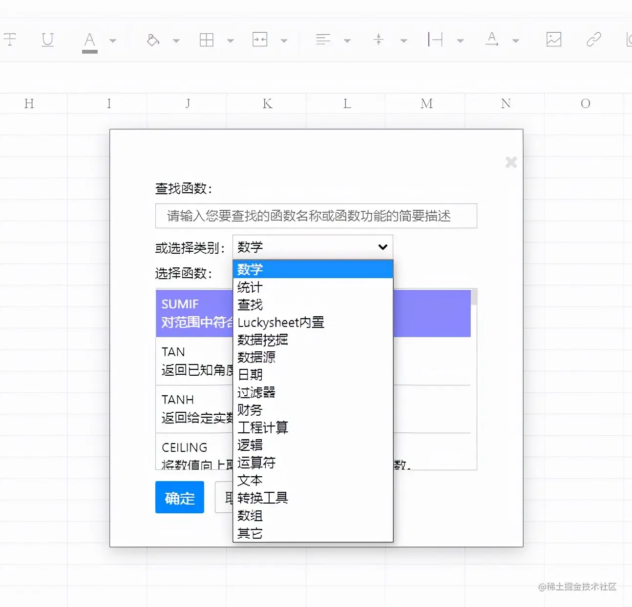Apply cell borders icon
Viewport: 632px width, 607px height.
point(207,40)
